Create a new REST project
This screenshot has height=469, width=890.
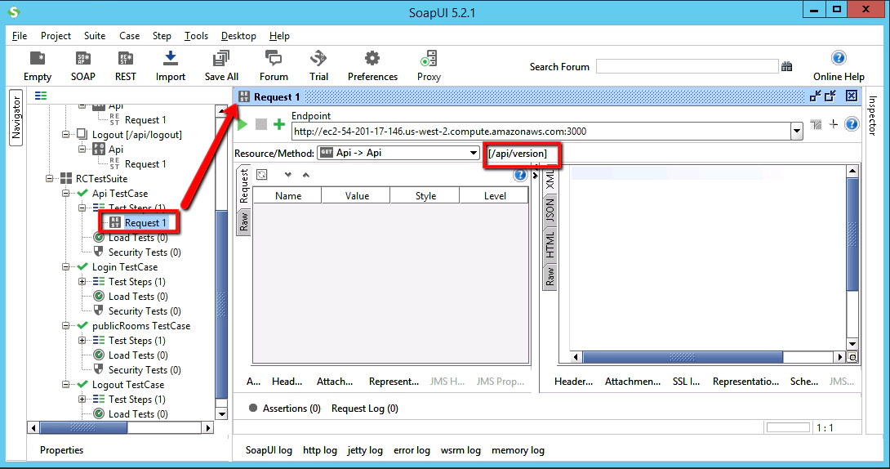126,59
